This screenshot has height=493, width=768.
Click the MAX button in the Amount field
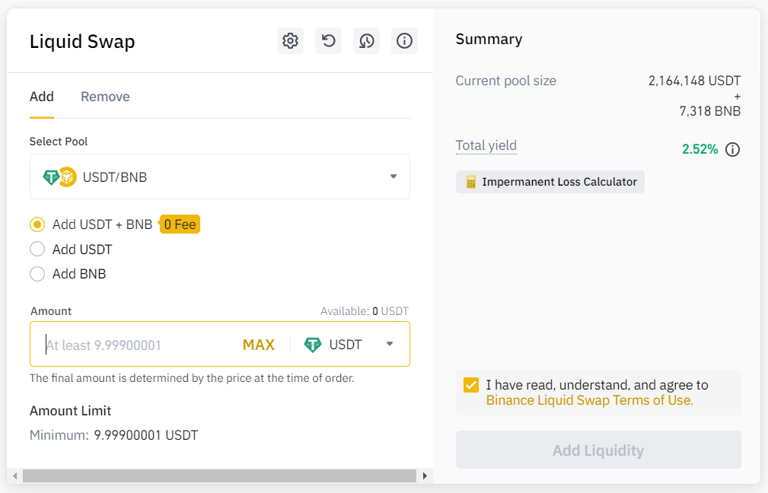[x=259, y=345]
